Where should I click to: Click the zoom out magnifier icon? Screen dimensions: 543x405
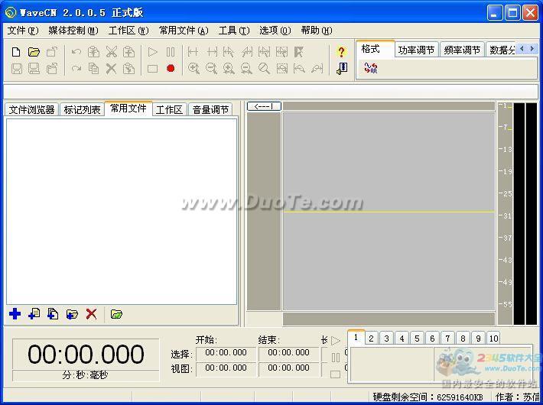click(211, 69)
